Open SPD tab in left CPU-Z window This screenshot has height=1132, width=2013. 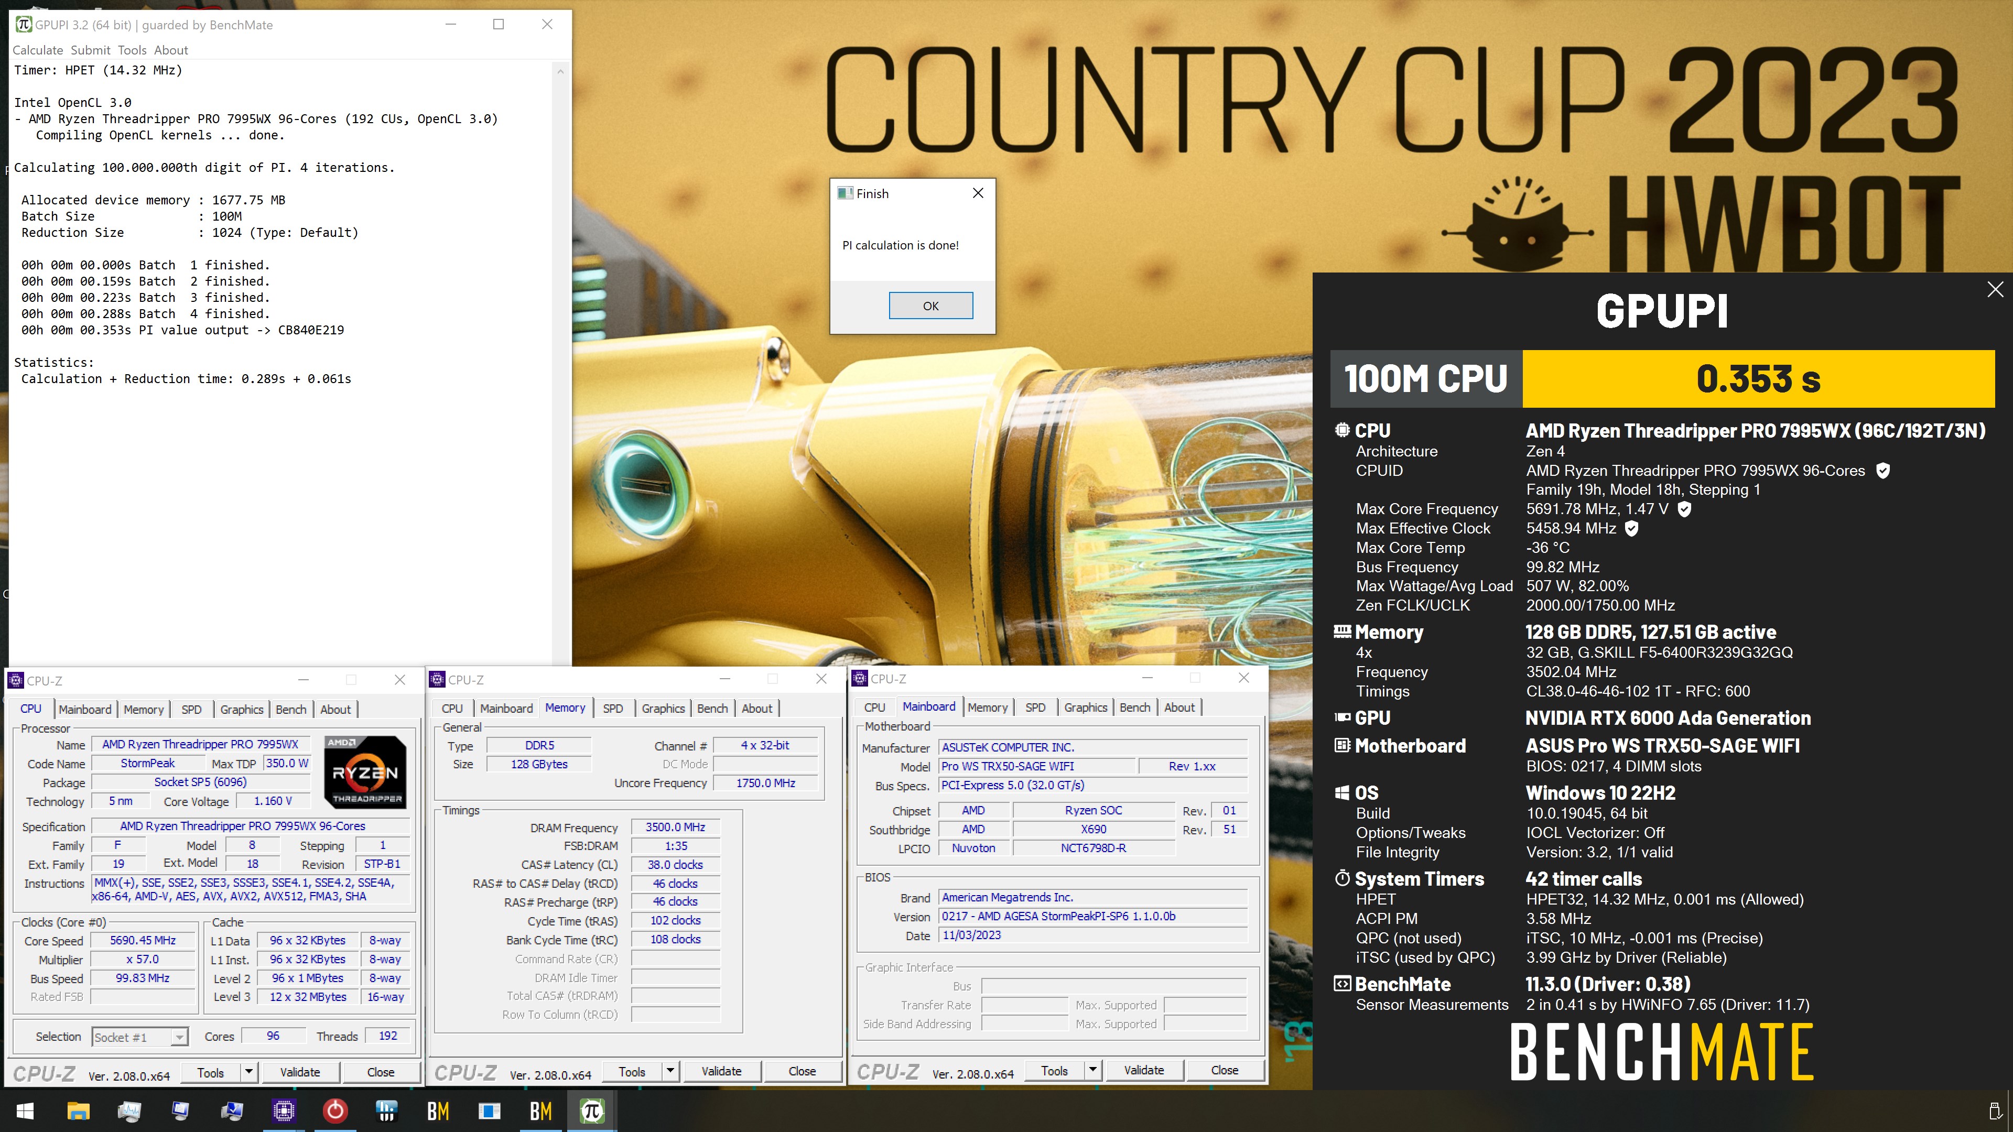(x=191, y=710)
